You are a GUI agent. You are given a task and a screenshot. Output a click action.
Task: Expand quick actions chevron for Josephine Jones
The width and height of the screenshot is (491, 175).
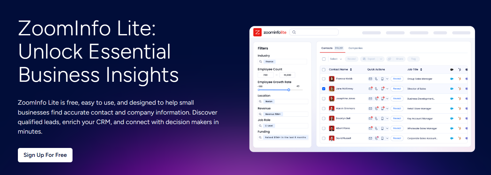click(387, 99)
